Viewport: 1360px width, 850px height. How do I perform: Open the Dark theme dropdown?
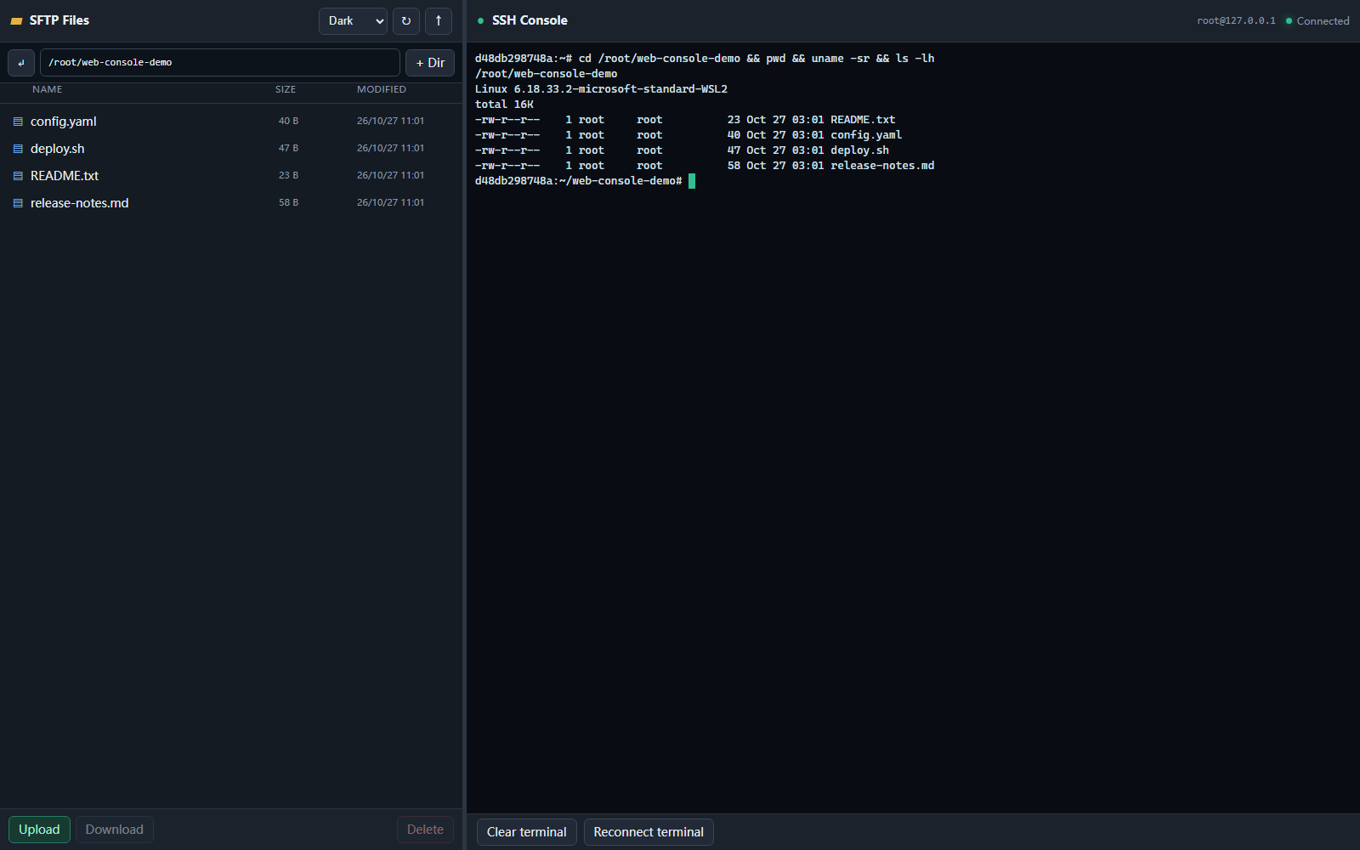[x=353, y=21]
